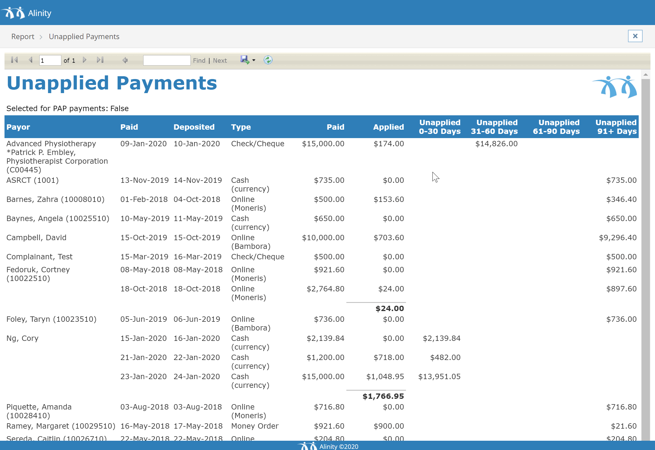Click the Payor column header
The width and height of the screenshot is (655, 450).
pos(18,127)
